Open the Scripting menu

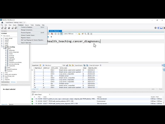[38, 25]
